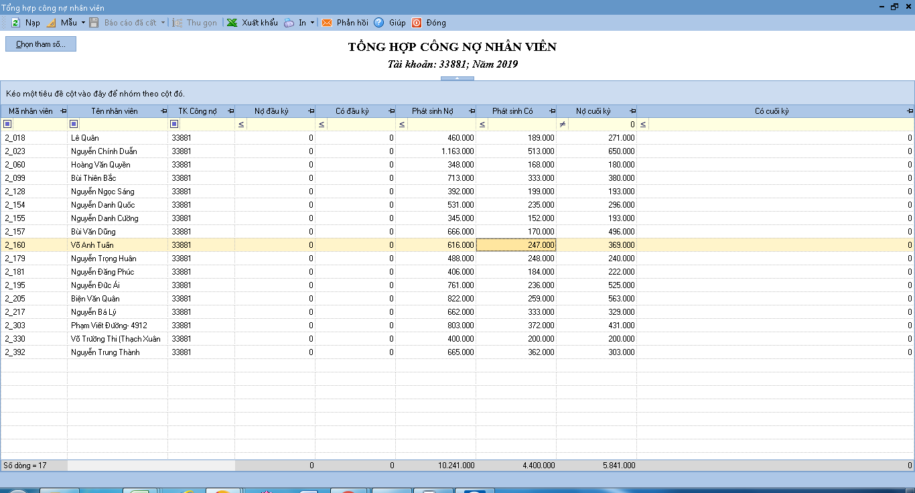
Task: Collapse the report header panel arrow
Action: [x=457, y=78]
